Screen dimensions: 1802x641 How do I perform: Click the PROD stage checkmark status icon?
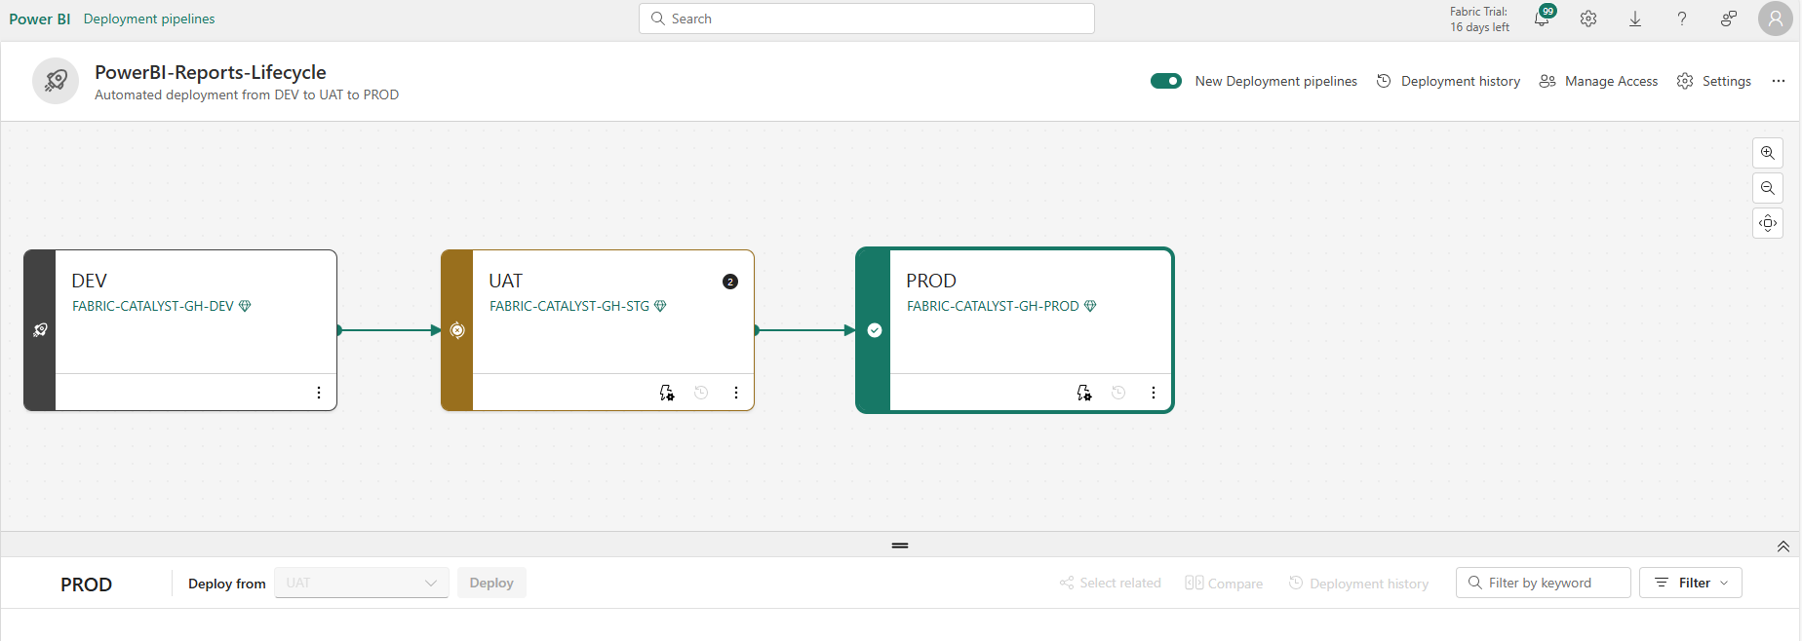875,330
